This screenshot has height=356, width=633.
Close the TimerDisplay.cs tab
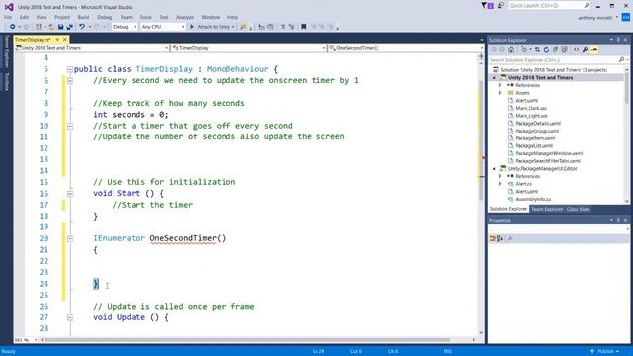64,40
